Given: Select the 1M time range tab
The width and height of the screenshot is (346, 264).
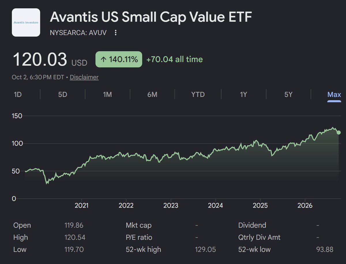Looking at the screenshot, I should [x=107, y=95].
